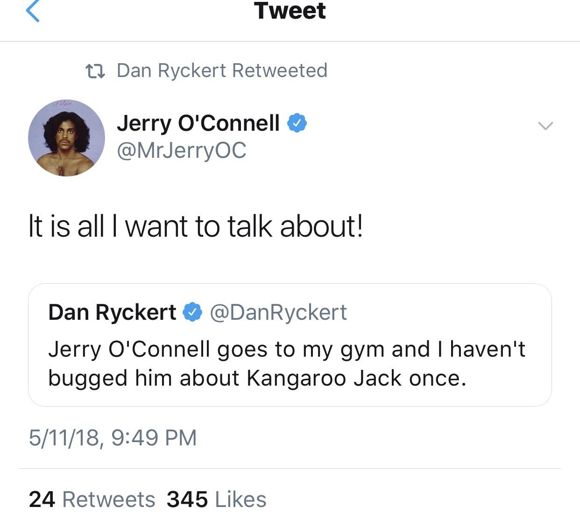The width and height of the screenshot is (580, 528).
Task: Select the Tweet title header
Action: (290, 11)
